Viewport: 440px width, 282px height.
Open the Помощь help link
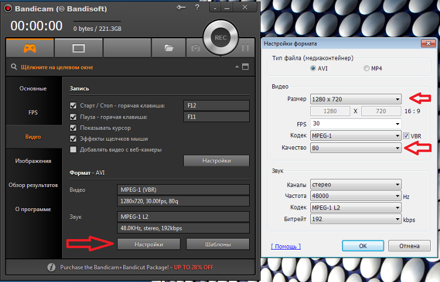(285, 246)
